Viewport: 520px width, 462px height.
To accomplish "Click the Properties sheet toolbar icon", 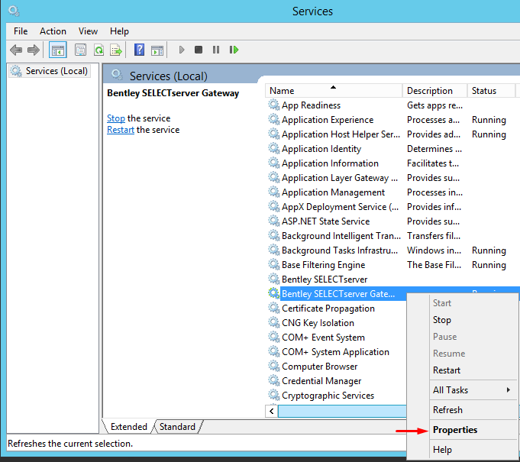I will (80, 50).
